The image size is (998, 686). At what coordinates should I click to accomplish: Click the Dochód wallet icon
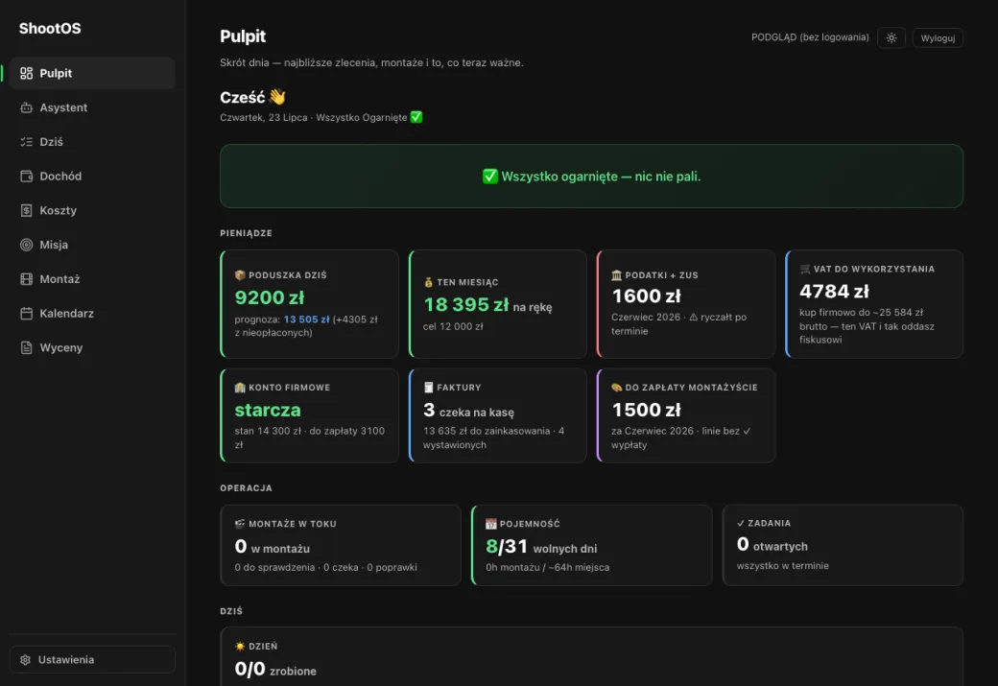pos(26,177)
